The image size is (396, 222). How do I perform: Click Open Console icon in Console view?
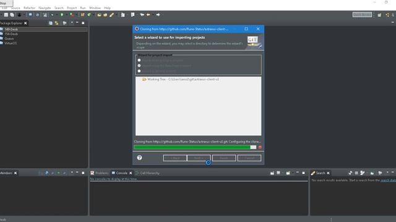tap(288, 173)
